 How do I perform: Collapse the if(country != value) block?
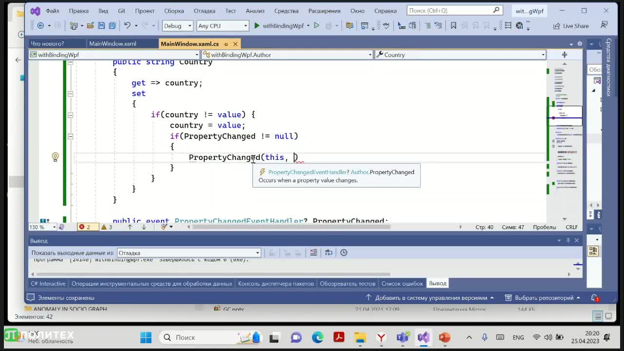[x=70, y=115]
